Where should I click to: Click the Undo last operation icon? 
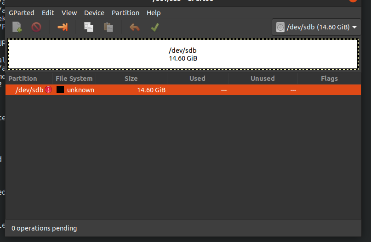135,28
